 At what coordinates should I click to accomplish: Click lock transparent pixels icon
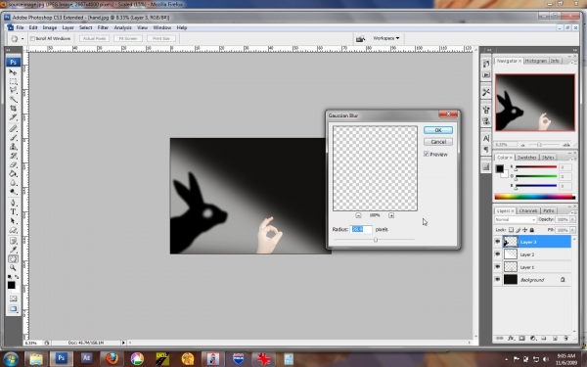pos(511,230)
